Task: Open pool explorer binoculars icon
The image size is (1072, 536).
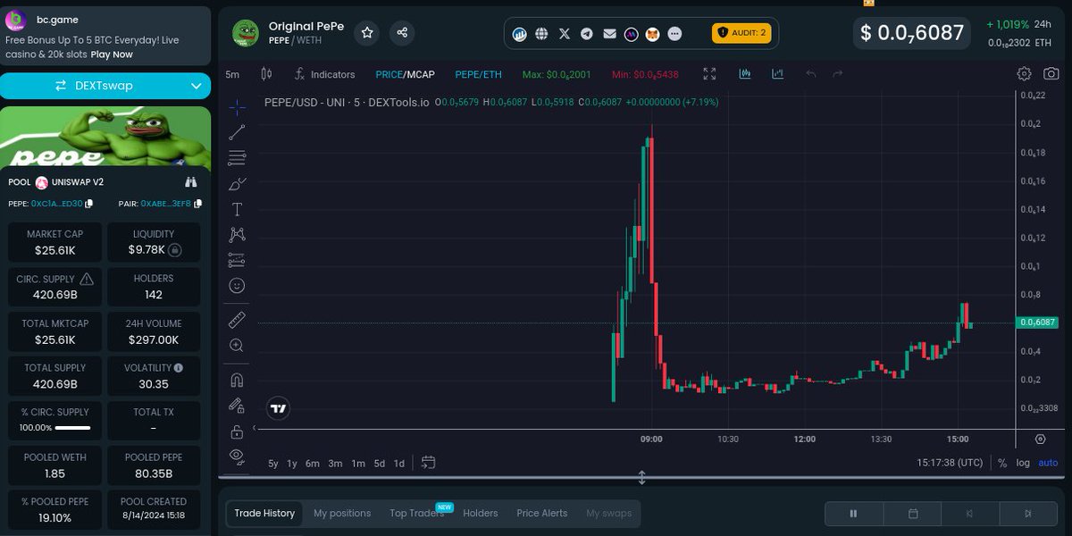Action: (x=190, y=181)
